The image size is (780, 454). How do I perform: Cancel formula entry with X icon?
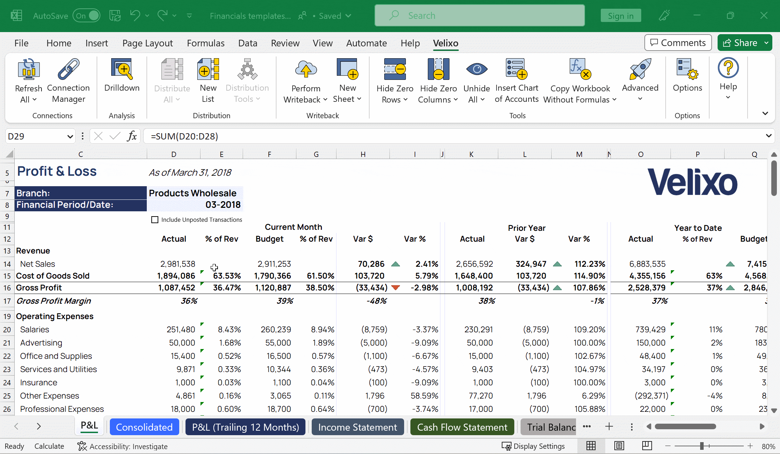click(98, 136)
